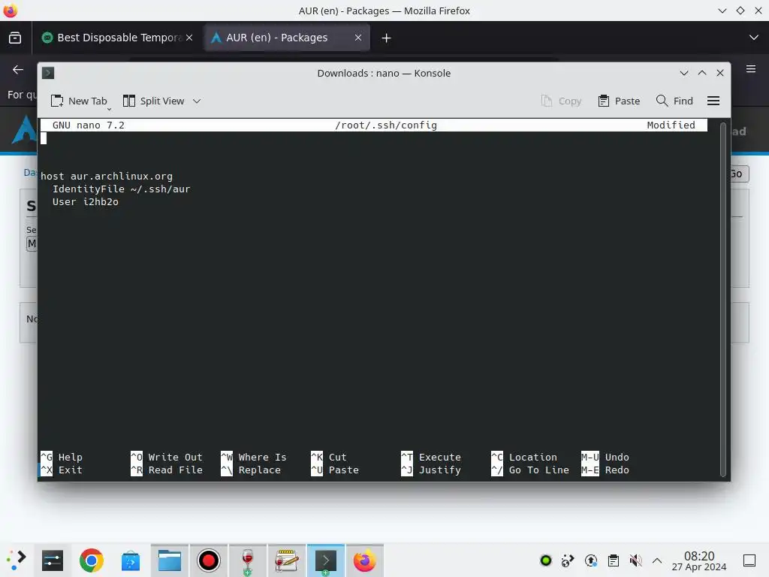Click the ^U Paste shortcut in nano
The width and height of the screenshot is (769, 577).
click(335, 470)
